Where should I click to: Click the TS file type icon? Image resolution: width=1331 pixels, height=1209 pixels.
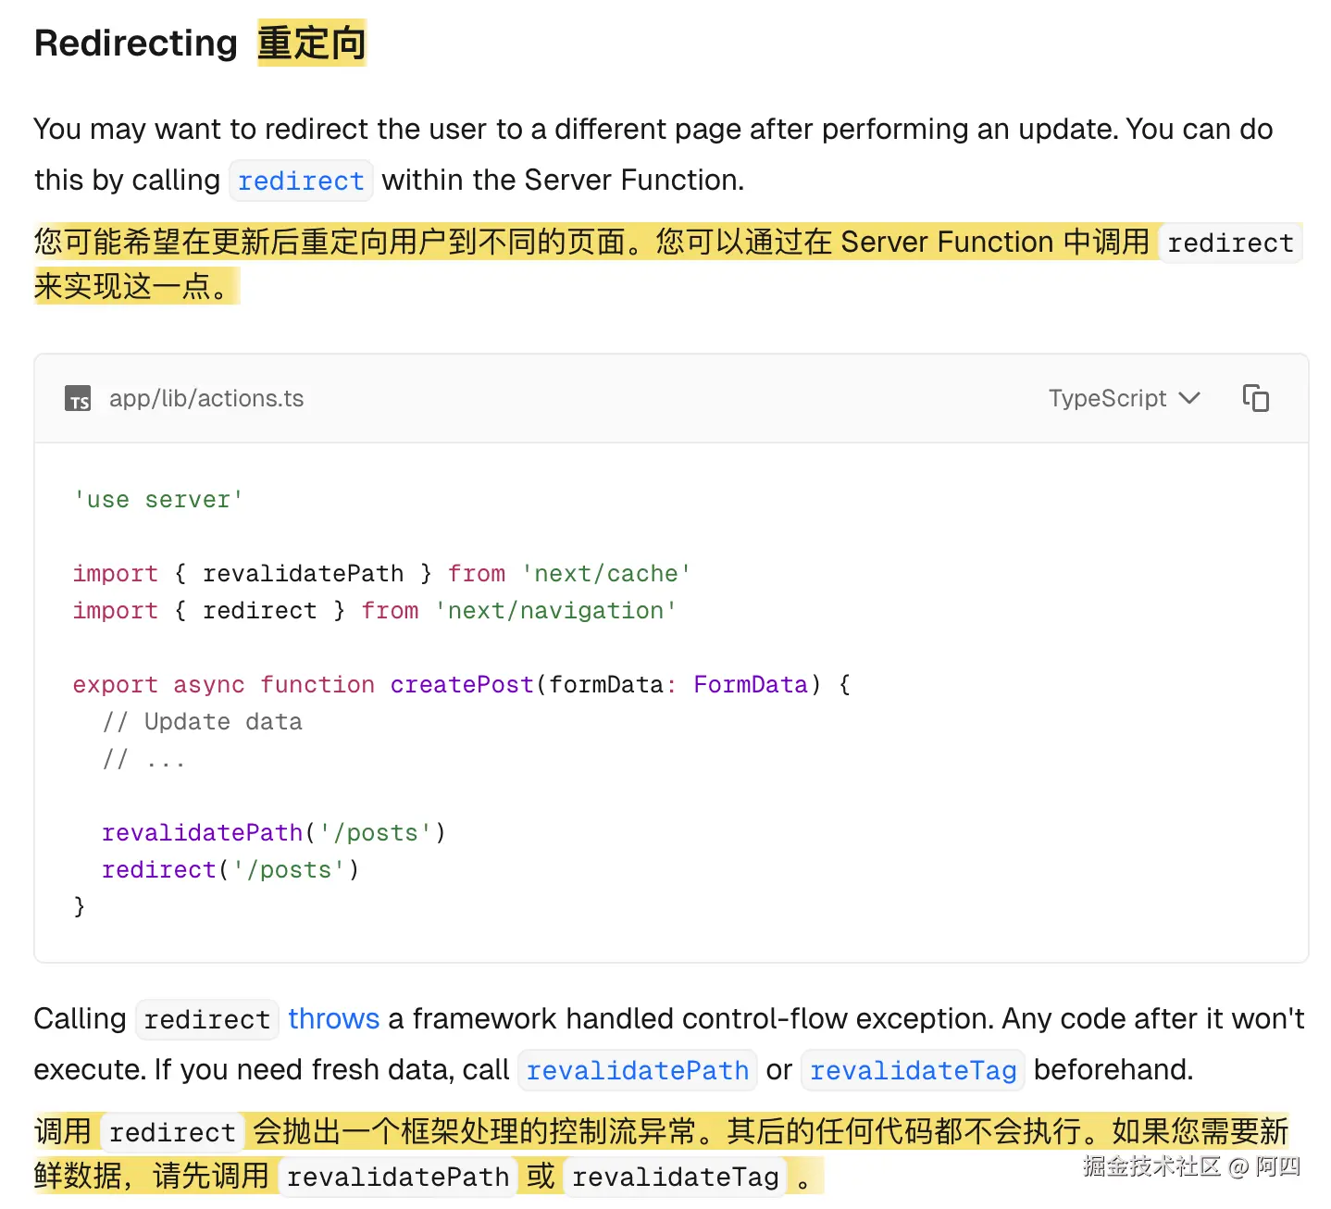click(79, 399)
